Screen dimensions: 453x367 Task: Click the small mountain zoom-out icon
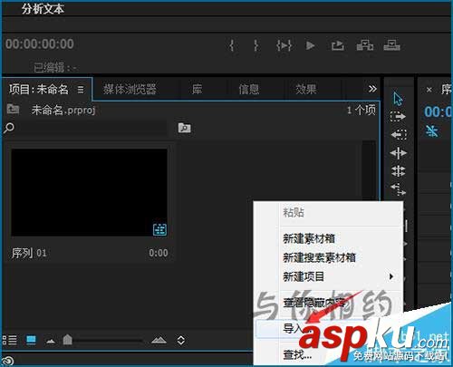click(x=51, y=342)
